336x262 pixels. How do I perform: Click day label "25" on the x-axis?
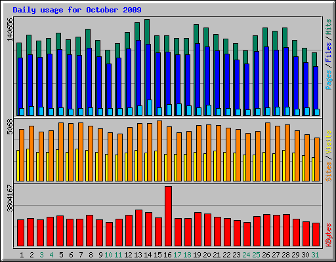click(256, 255)
